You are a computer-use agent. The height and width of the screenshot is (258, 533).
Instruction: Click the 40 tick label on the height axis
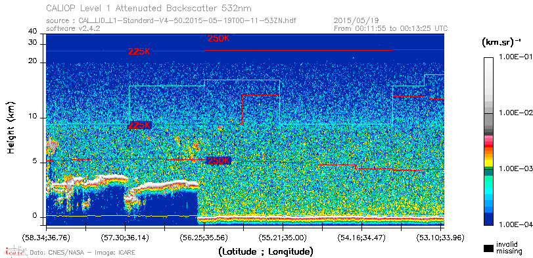[33, 32]
